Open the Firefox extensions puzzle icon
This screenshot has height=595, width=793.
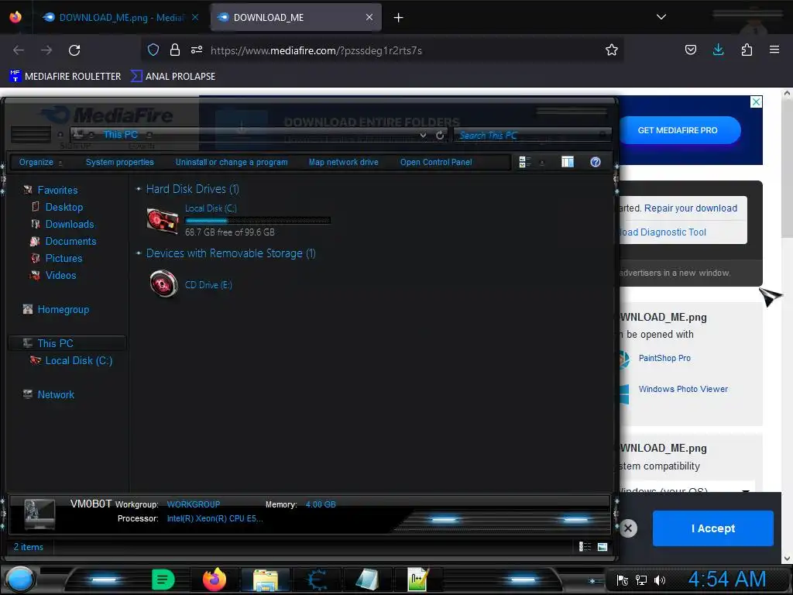pos(747,50)
